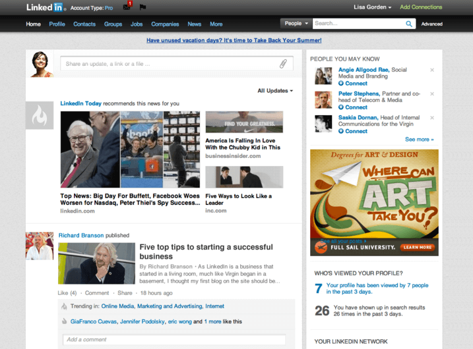Viewport: 473px width, 349px height.
Task: Click the Find Your Greatness article image
Action: pyautogui.click(x=244, y=122)
